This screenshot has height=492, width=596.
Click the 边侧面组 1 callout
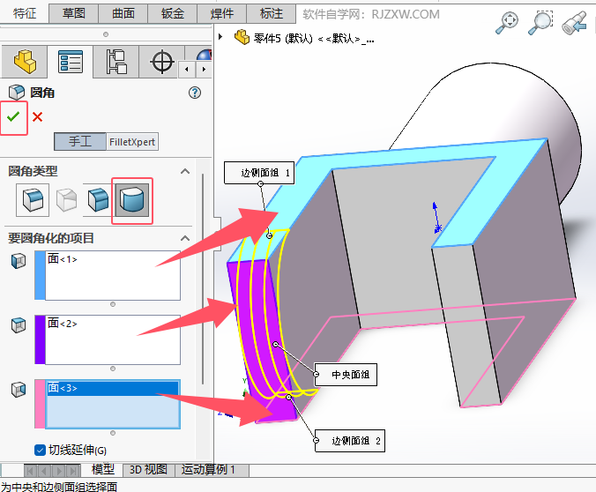259,173
